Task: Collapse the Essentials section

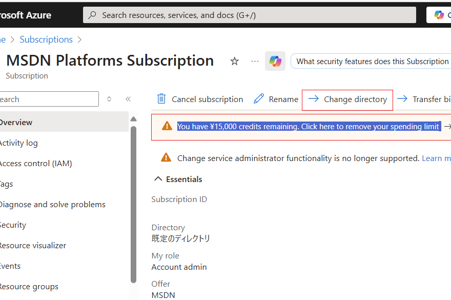Action: coord(158,179)
